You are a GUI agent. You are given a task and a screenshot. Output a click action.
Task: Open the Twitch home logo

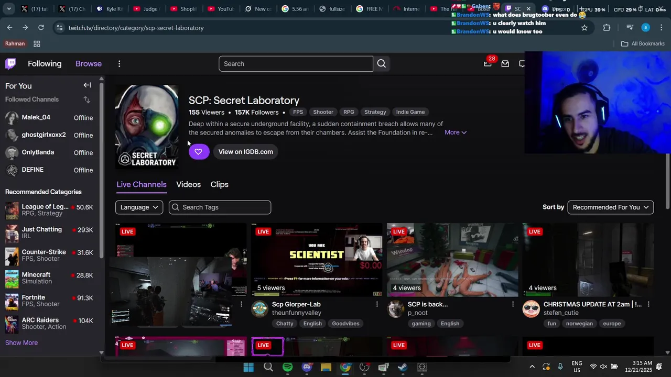(x=10, y=64)
